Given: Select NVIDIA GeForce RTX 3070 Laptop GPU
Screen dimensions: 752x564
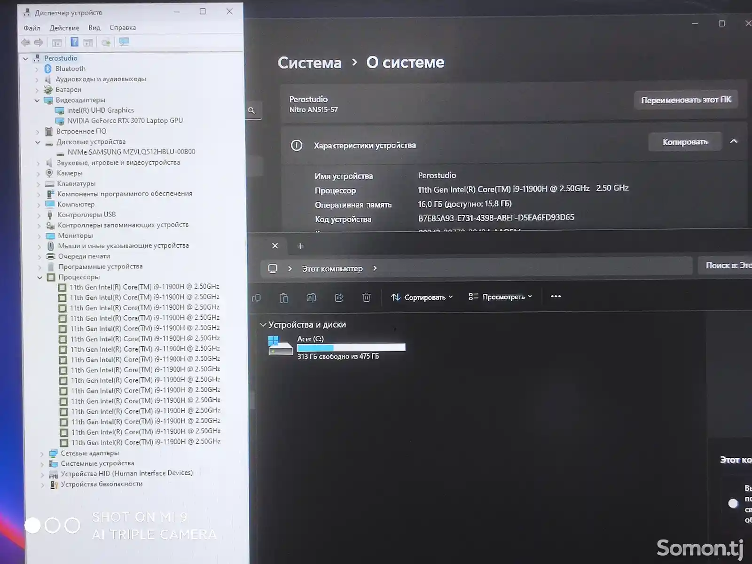Looking at the screenshot, I should coord(125,121).
